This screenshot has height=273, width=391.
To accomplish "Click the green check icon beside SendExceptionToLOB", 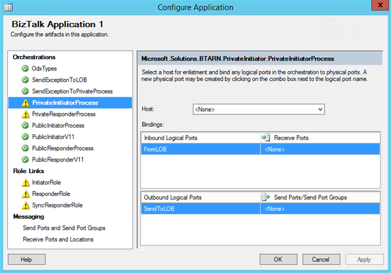I will tap(25, 80).
